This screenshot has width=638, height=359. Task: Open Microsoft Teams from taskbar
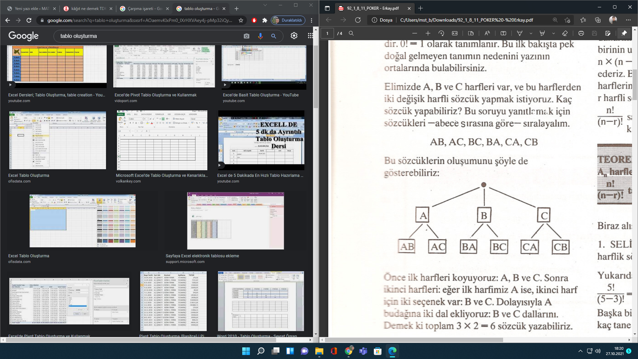[363, 351]
